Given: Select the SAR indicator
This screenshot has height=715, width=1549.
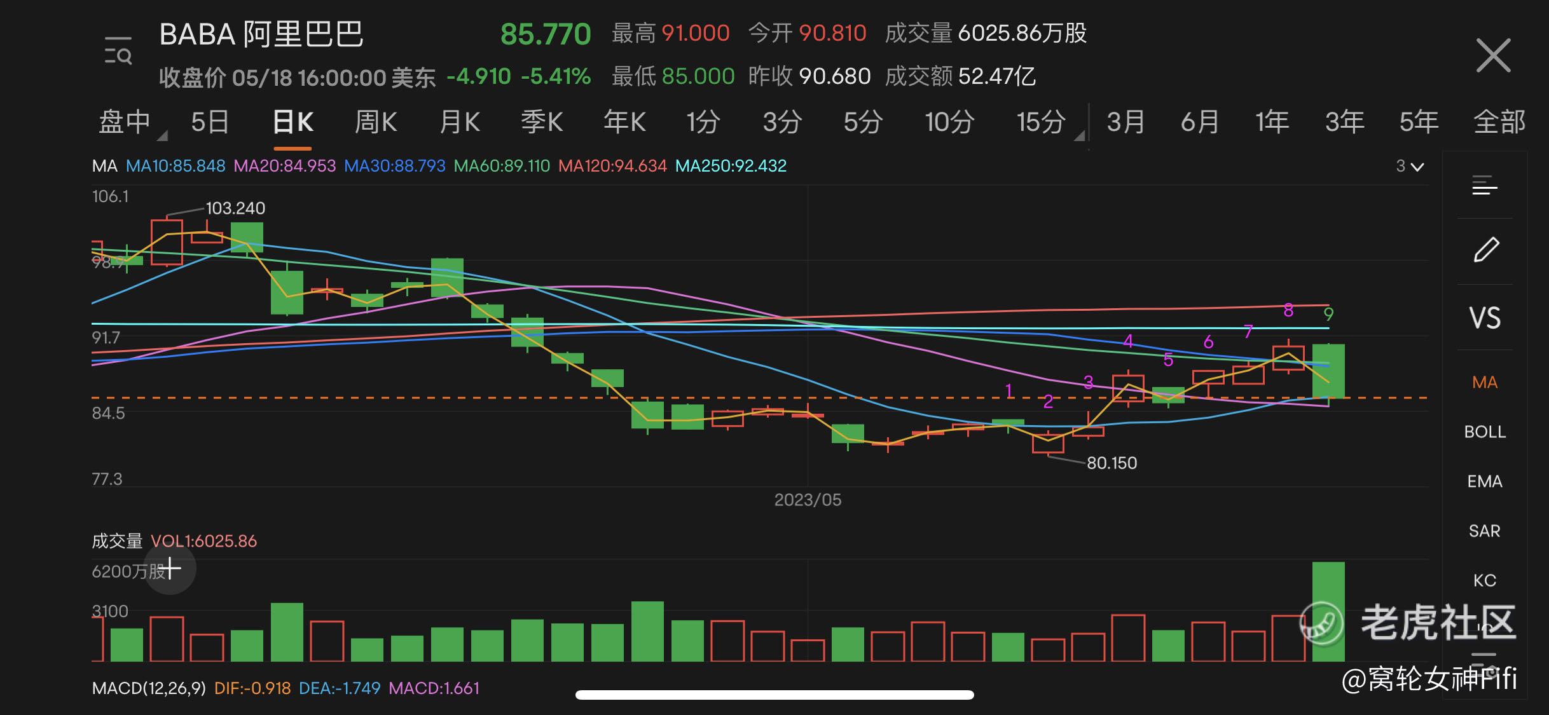Looking at the screenshot, I should (1485, 531).
